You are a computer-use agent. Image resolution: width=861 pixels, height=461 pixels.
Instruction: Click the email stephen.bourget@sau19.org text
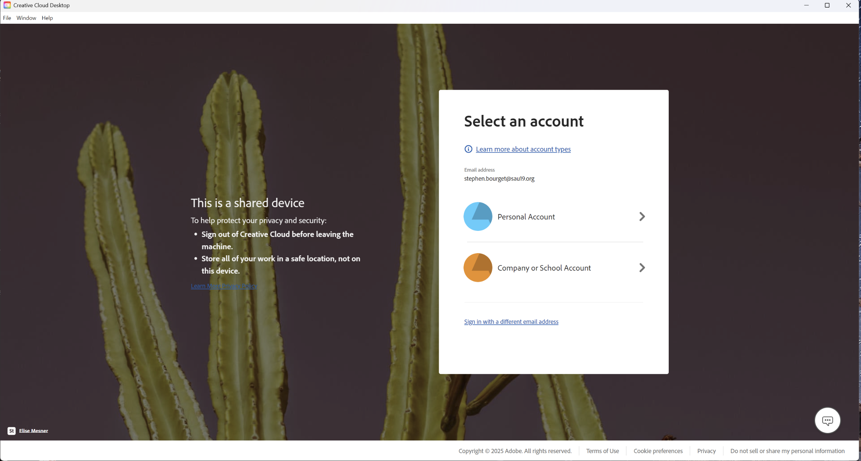coord(499,178)
